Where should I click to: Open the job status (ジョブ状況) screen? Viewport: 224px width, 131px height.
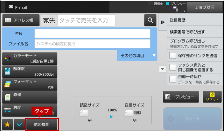[x=204, y=7]
